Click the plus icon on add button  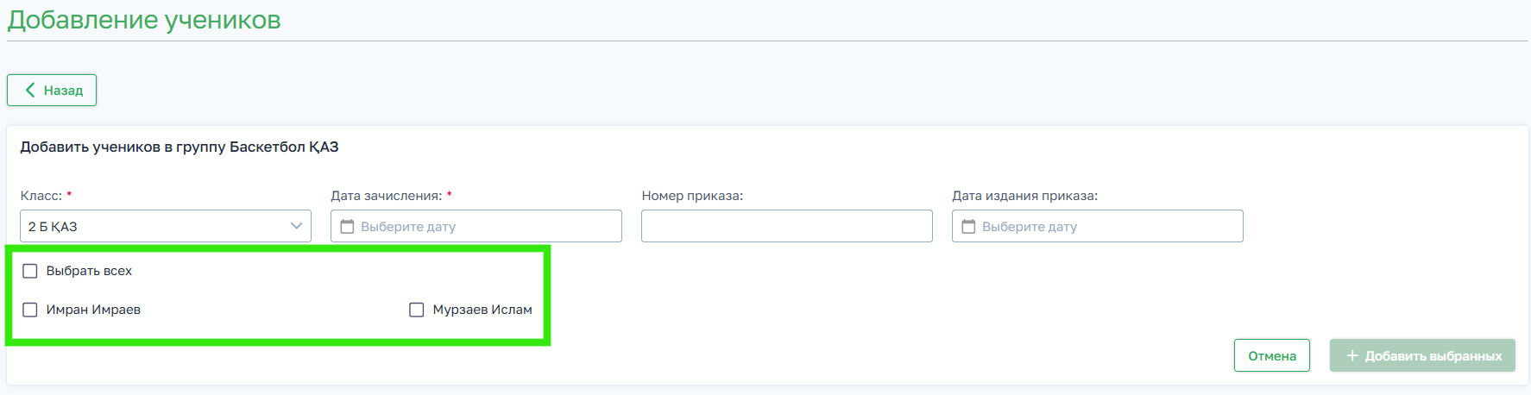(x=1352, y=355)
